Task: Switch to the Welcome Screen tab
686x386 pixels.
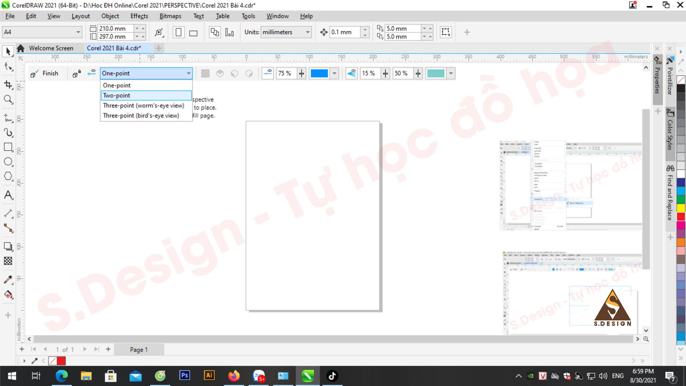Action: point(51,48)
